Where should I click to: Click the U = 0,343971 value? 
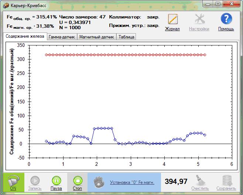pos(75,22)
